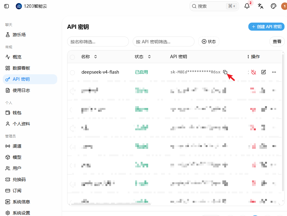Toggle the sidebar collapse icon

6,6
